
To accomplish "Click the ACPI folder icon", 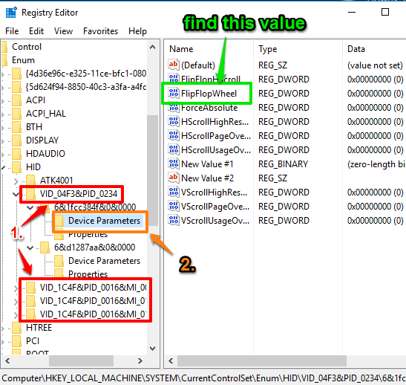I will [x=16, y=100].
